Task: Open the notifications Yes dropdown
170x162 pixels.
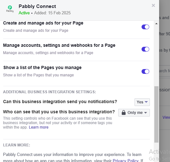Action: click(142, 102)
